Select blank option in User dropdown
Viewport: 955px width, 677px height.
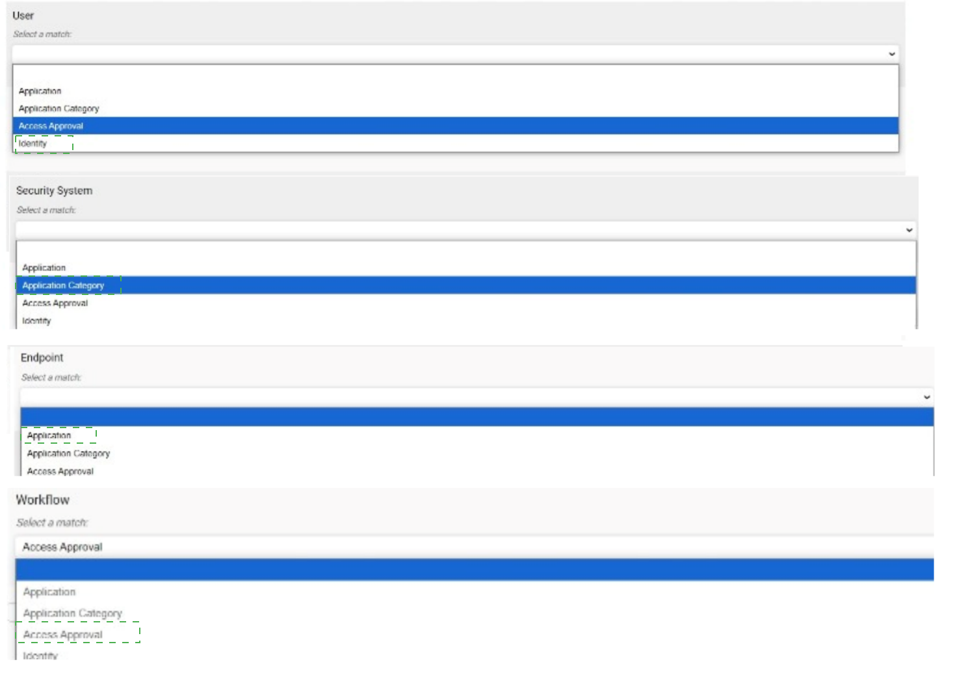click(x=456, y=73)
